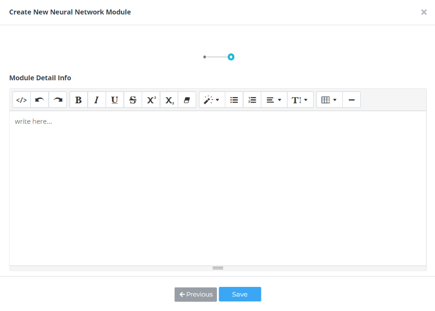This screenshot has width=435, height=311.
Task: Click the undo arrow icon
Action: pos(39,100)
